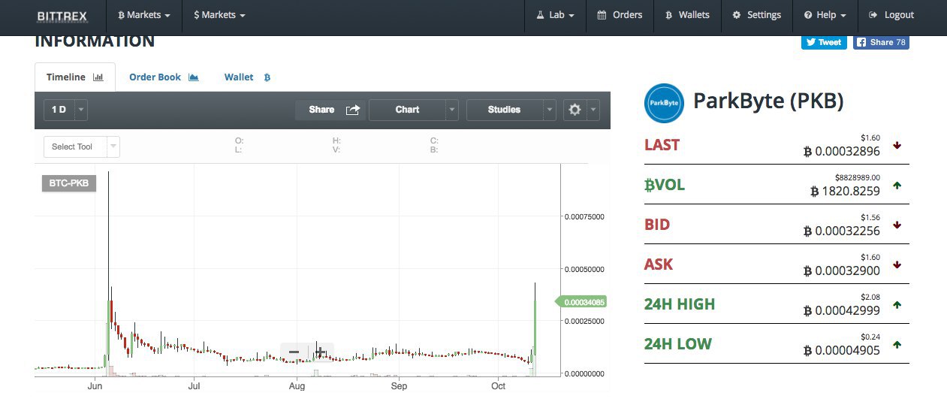Click the 0.00075000 price axis label
The image size is (947, 411).
[x=584, y=216]
